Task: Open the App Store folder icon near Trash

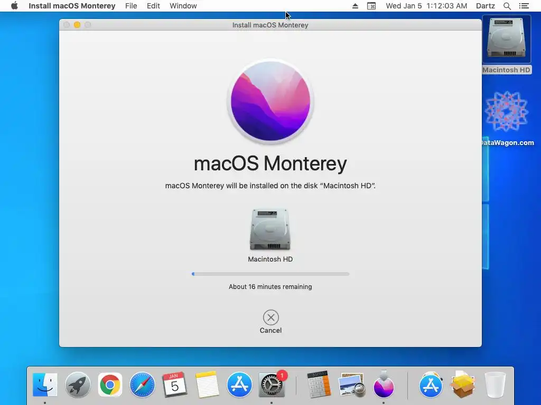Action: pyautogui.click(x=431, y=384)
